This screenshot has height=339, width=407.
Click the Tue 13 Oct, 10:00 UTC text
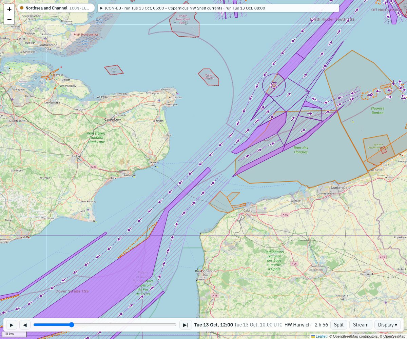point(258,325)
